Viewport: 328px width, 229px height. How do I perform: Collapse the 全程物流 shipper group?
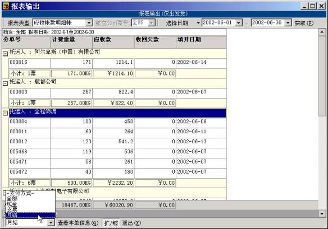pyautogui.click(x=5, y=113)
